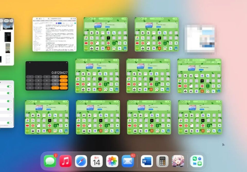Select the bottom-left green browser window
The width and height of the screenshot is (247, 172).
coord(47,117)
